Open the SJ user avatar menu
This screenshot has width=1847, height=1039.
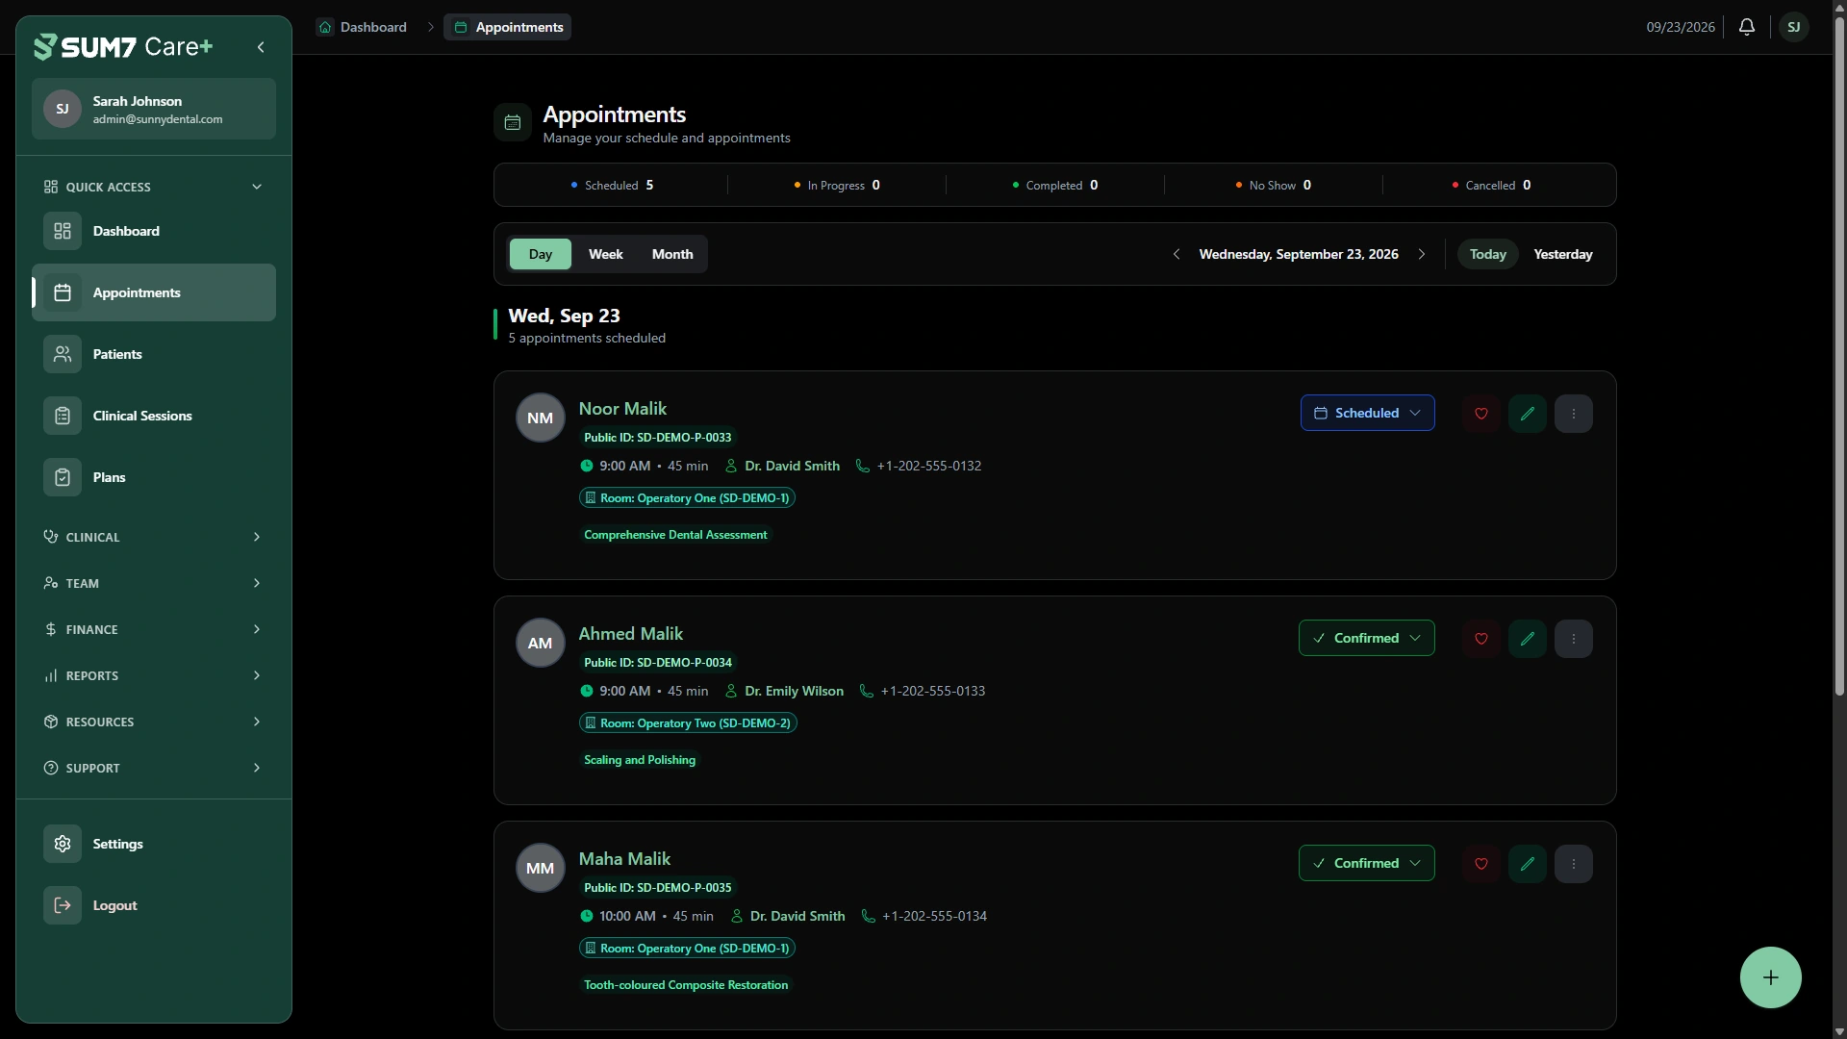point(1794,27)
